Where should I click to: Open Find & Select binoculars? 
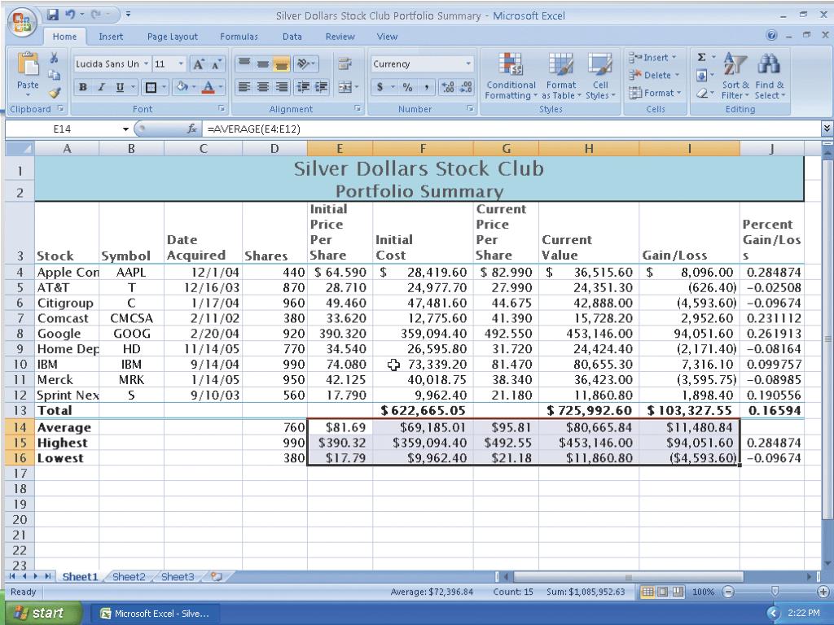tap(769, 76)
